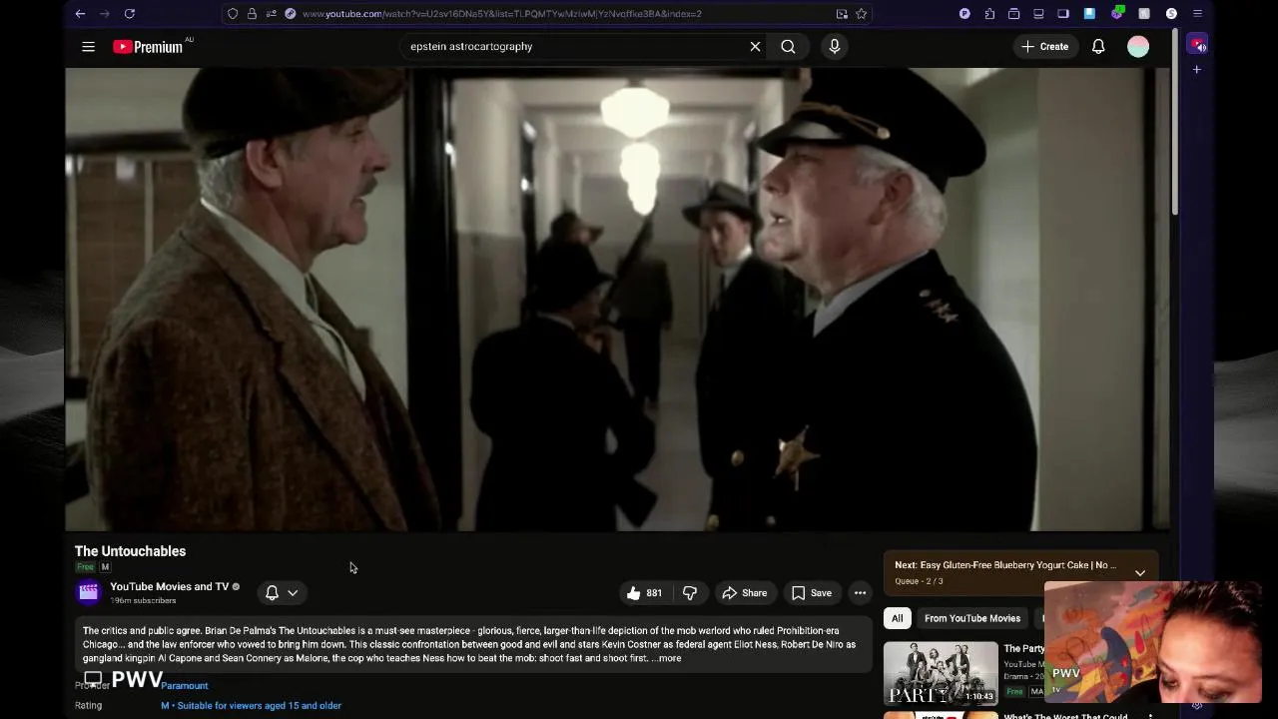The image size is (1278, 719).
Task: Open the shield tracking protection icon
Action: click(233, 14)
